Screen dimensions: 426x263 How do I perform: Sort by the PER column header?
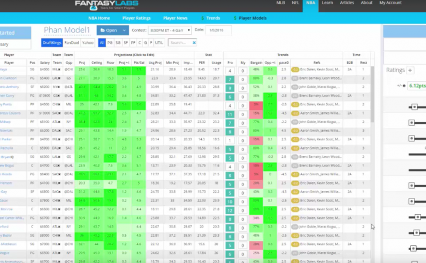pyautogui.click(x=202, y=63)
